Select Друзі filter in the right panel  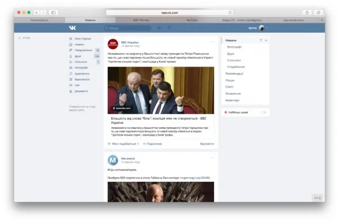click(231, 54)
